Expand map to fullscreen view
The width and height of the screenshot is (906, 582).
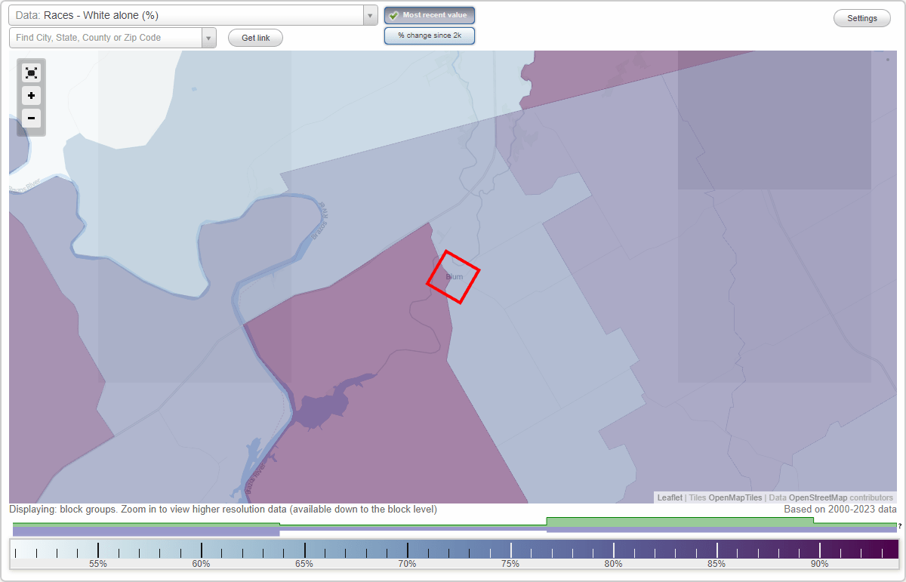click(x=31, y=72)
